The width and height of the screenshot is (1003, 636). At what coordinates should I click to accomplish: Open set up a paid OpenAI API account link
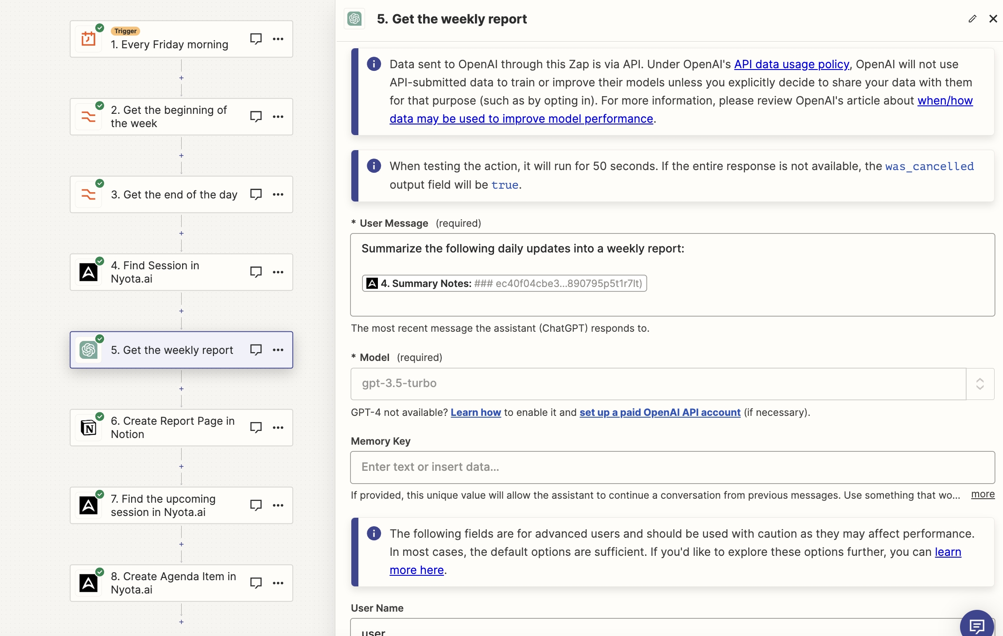660,412
